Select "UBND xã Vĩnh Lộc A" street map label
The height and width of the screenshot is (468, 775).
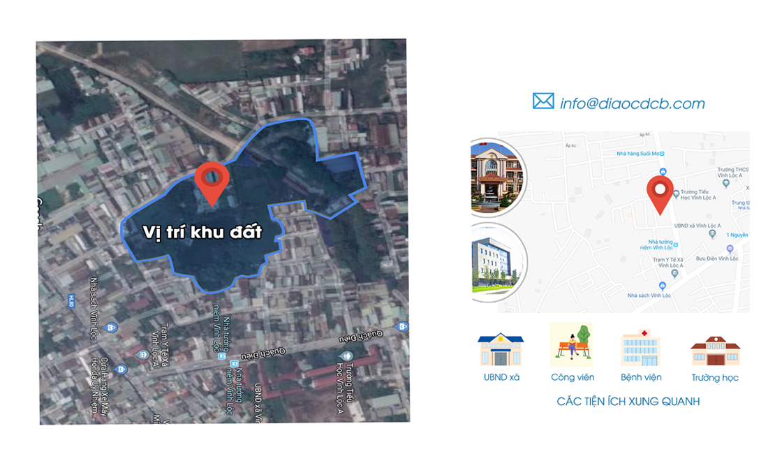697,226
